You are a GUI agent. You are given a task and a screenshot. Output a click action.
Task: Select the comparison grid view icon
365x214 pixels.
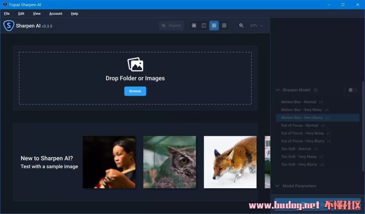click(224, 25)
